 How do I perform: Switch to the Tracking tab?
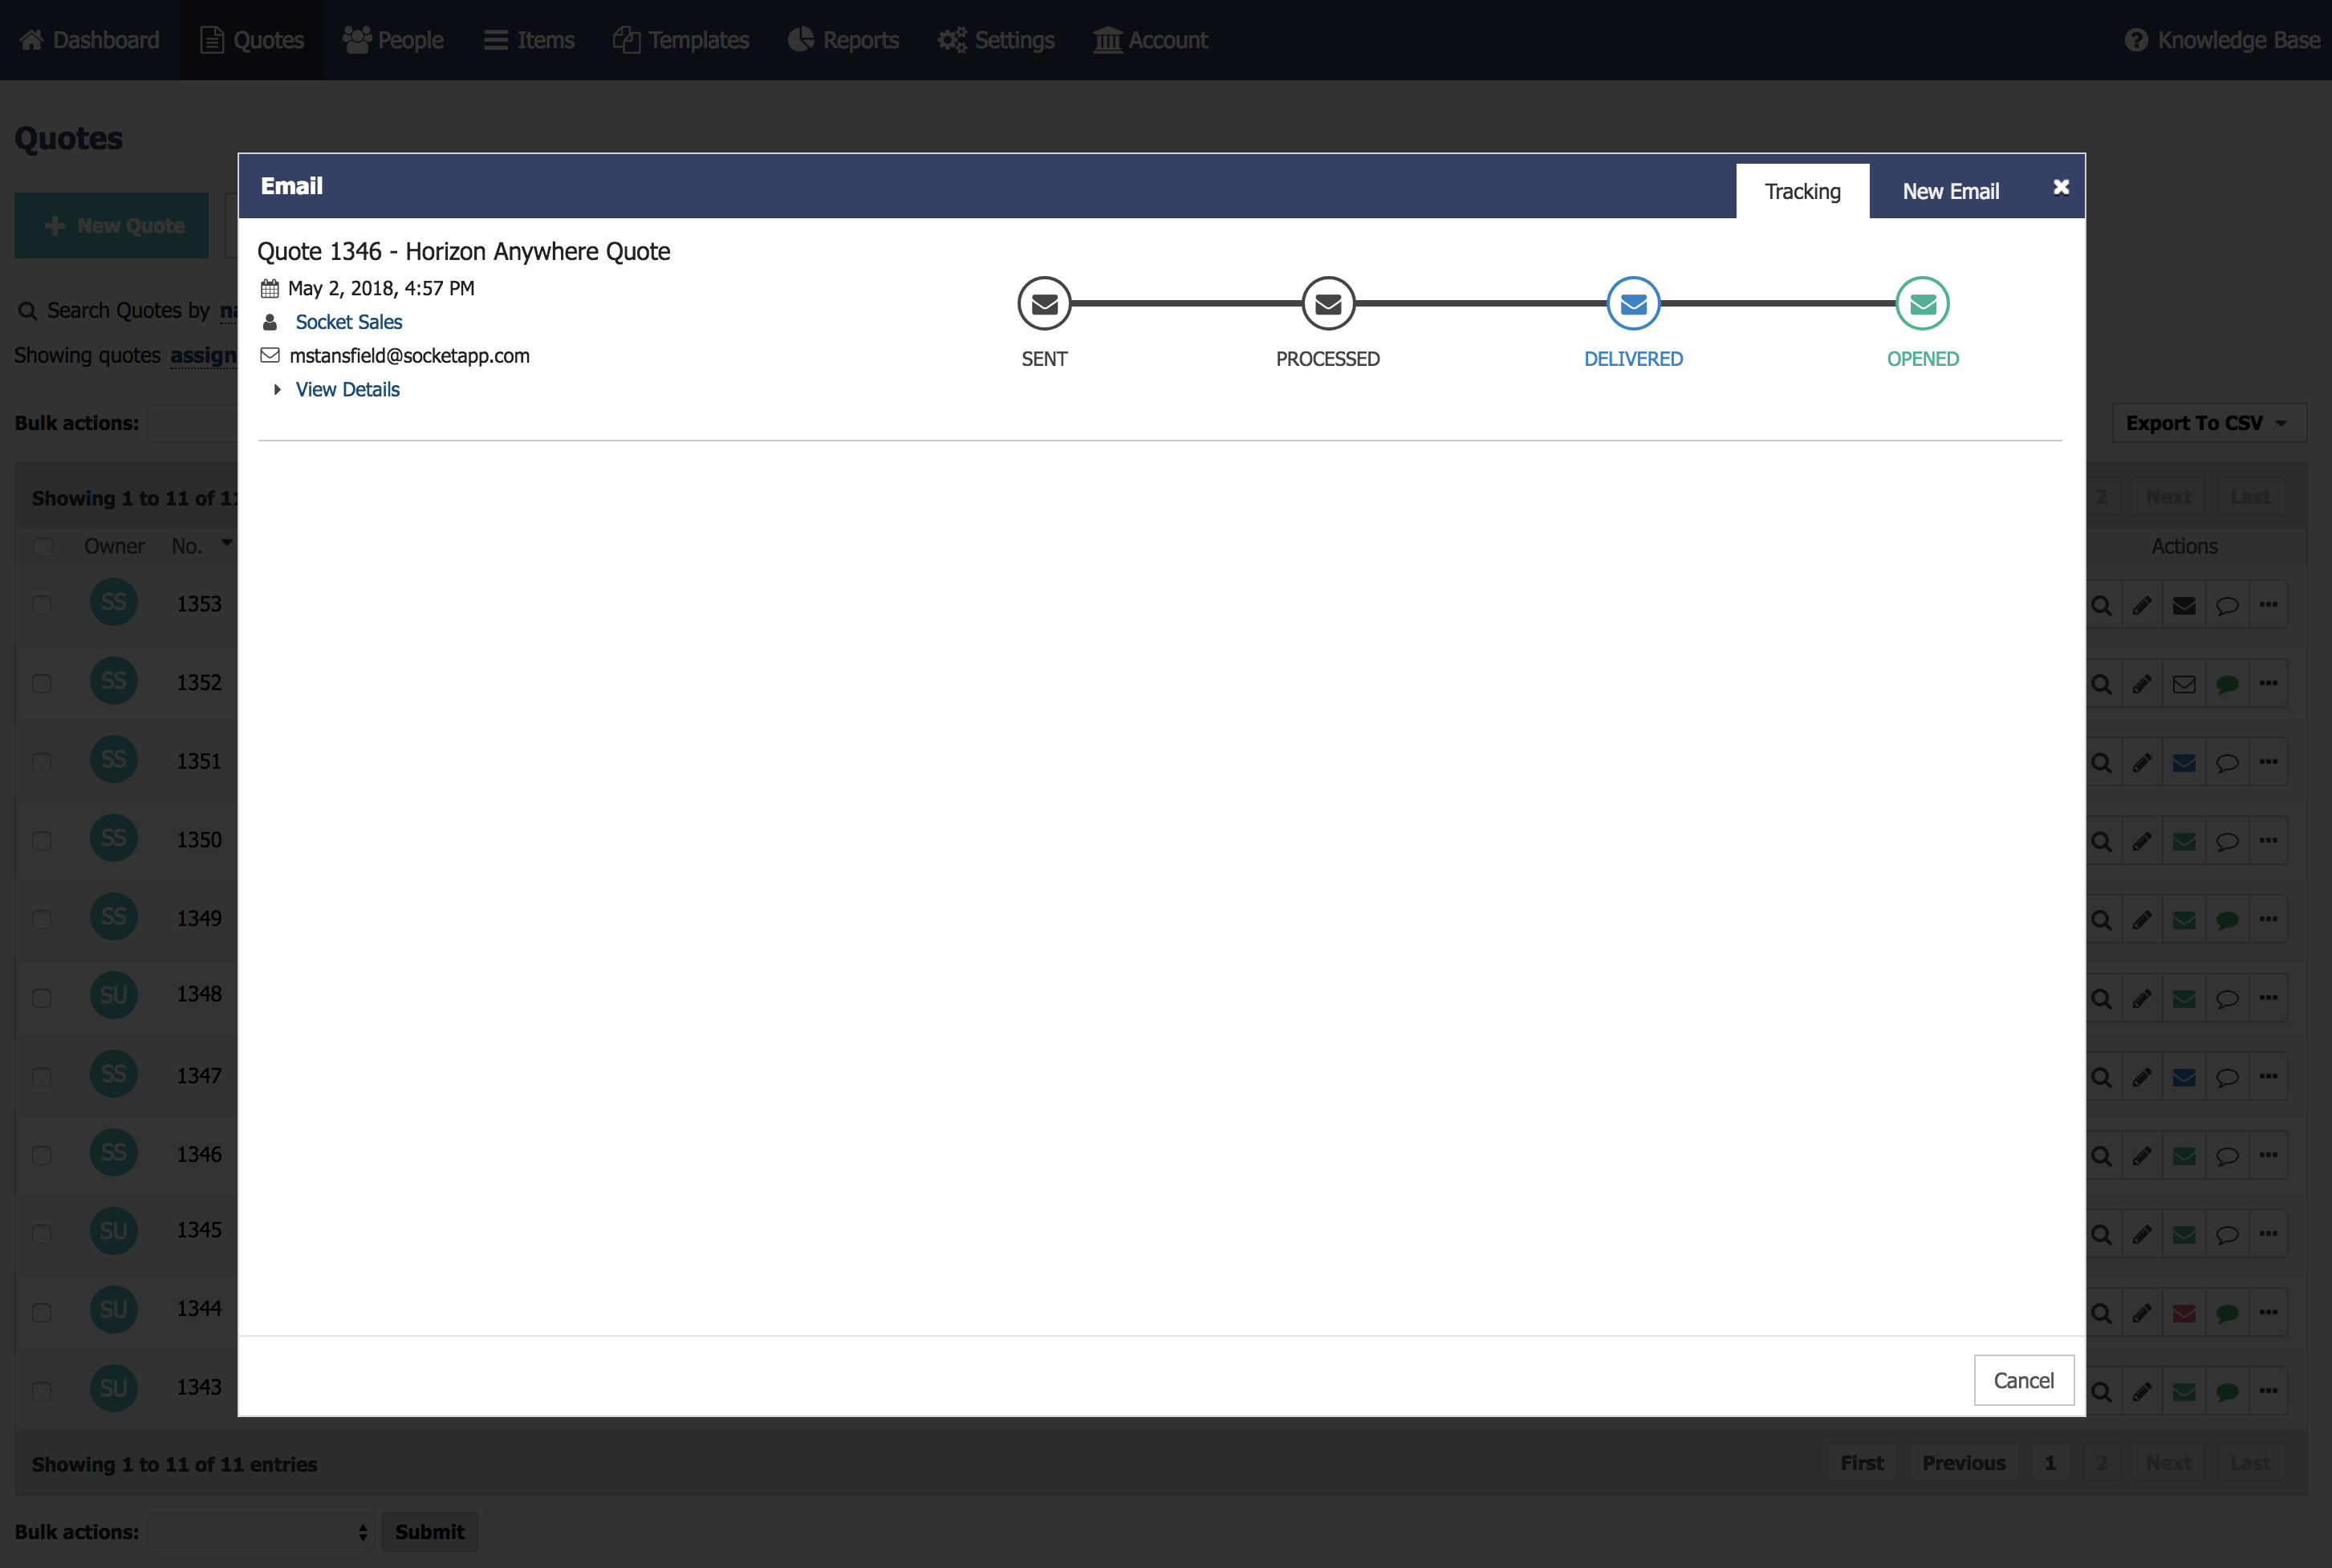click(x=1802, y=191)
